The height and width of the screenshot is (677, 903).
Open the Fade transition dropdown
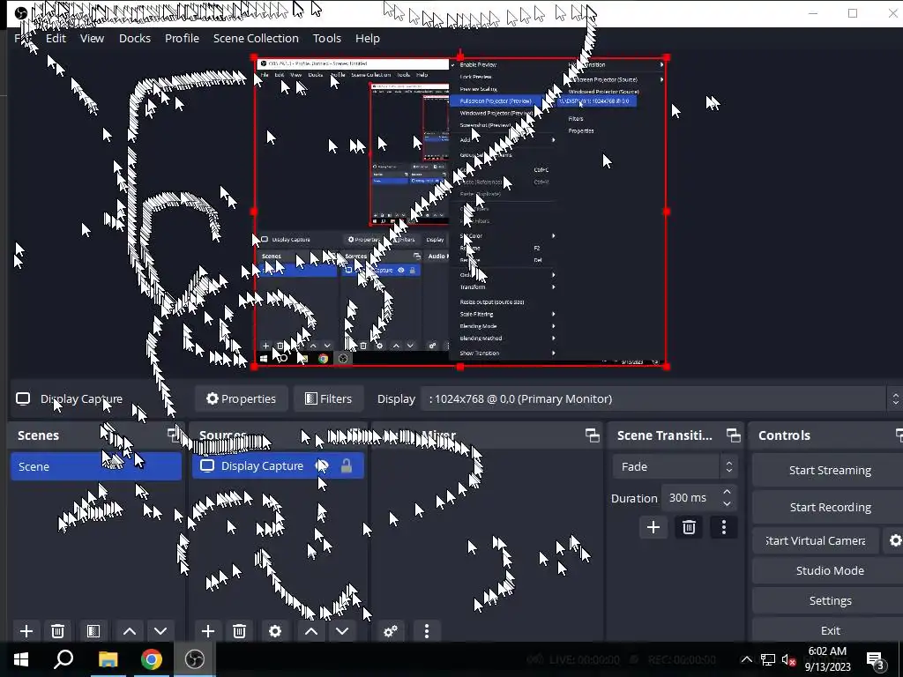[x=675, y=466]
